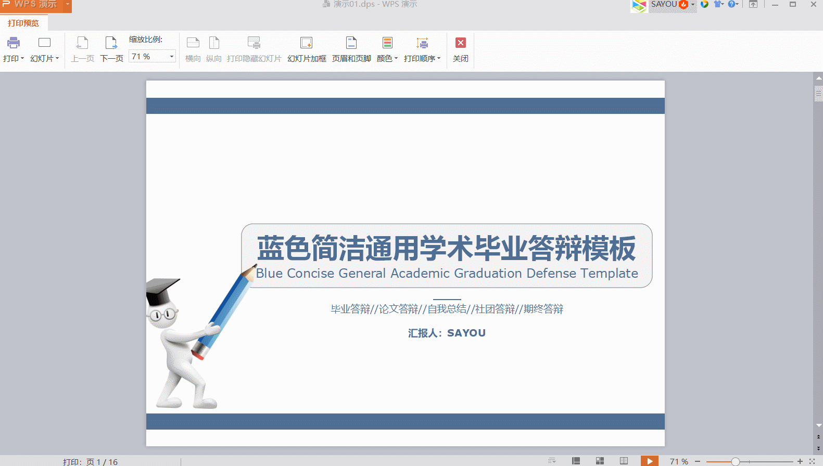This screenshot has height=466, width=823.
Task: Start slideshow with orange play button
Action: pyautogui.click(x=649, y=461)
